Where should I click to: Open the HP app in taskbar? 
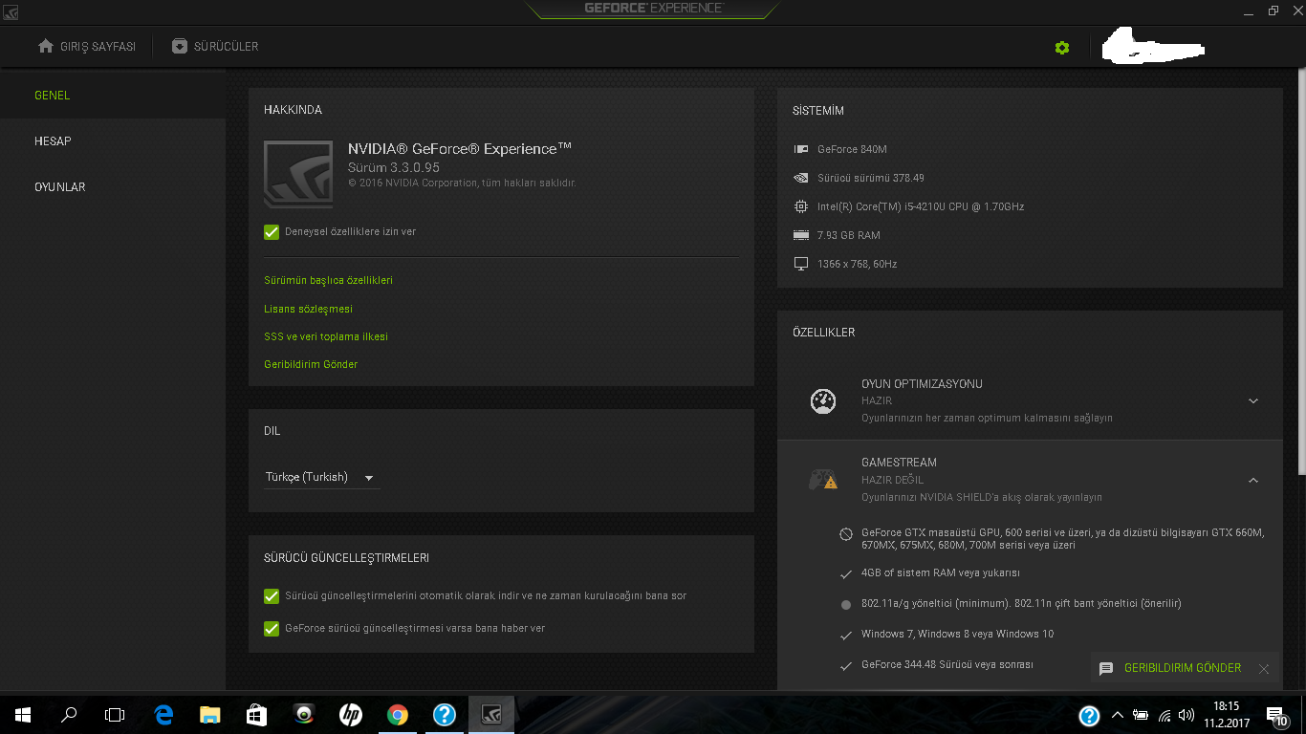[351, 714]
